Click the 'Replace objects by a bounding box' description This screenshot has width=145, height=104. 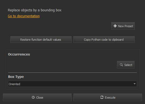tap(34, 10)
